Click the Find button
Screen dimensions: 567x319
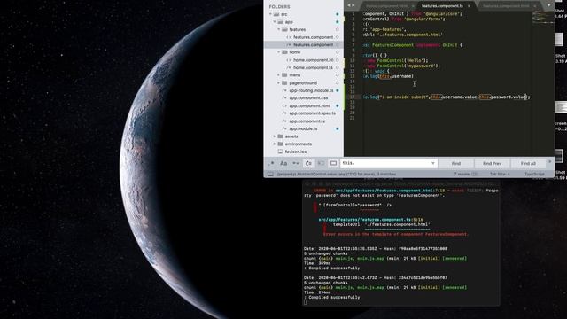point(456,163)
